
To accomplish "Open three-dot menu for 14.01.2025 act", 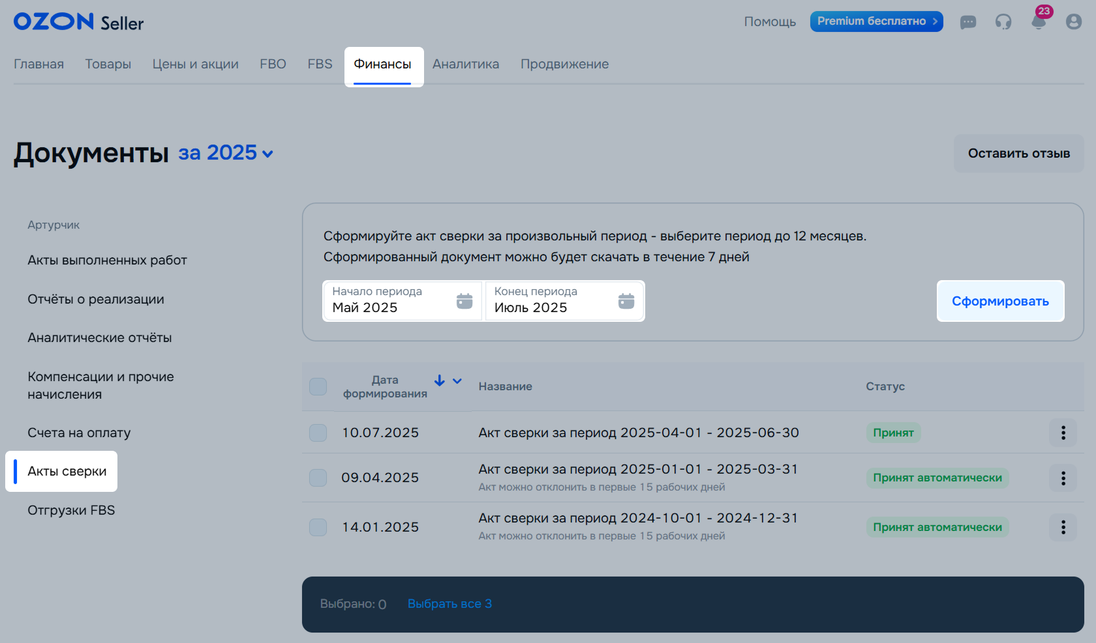I will click(1063, 527).
